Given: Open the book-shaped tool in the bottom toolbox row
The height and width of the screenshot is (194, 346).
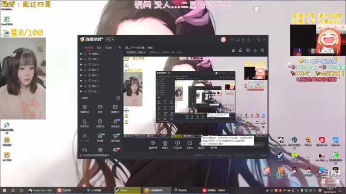Looking at the screenshot, I should 100,150.
